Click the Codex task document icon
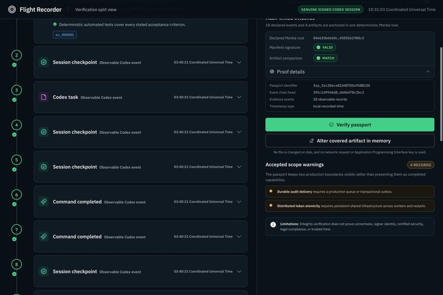443x295 pixels. tap(43, 97)
